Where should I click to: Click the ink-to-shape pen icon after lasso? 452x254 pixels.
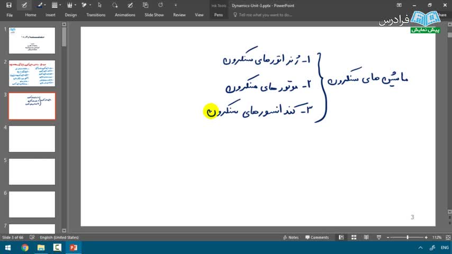click(130, 5)
